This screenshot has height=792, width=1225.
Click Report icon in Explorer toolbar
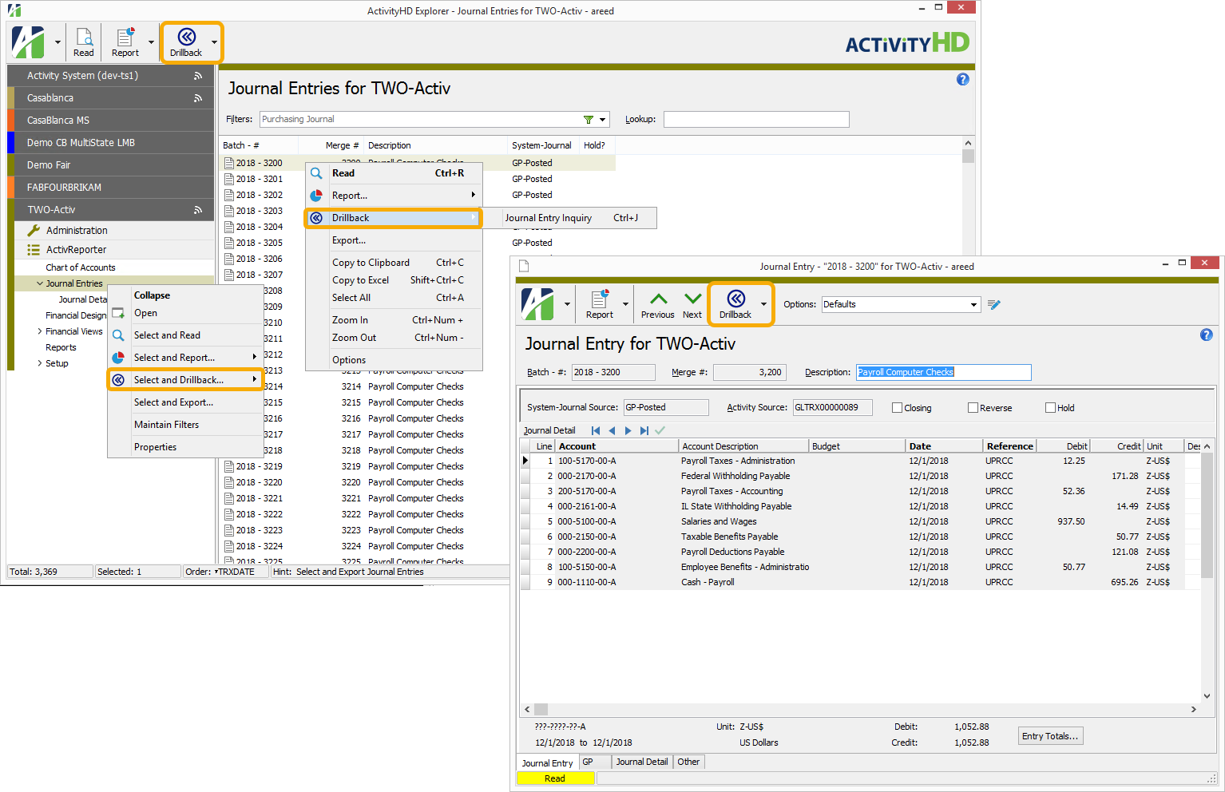[125, 38]
